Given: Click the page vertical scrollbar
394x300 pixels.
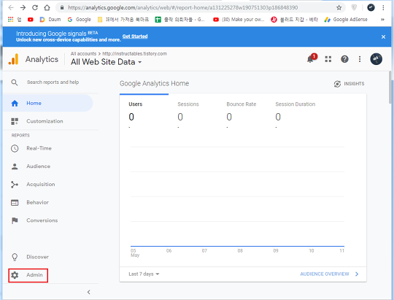Looking at the screenshot, I should tap(390, 87).
